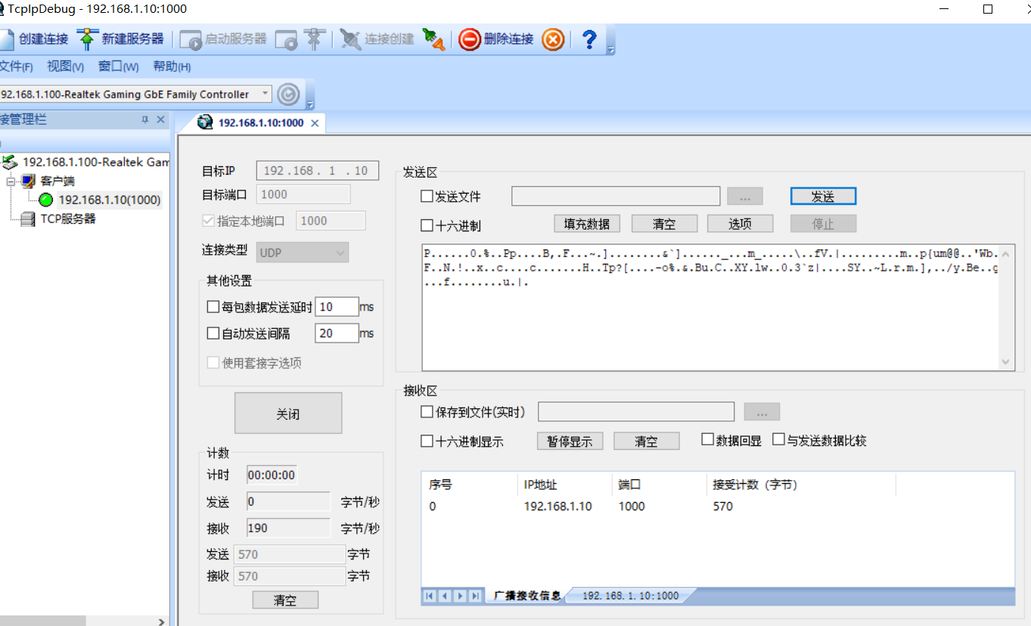Open the blue question-mark help icon
The width and height of the screenshot is (1031, 626).
point(589,39)
